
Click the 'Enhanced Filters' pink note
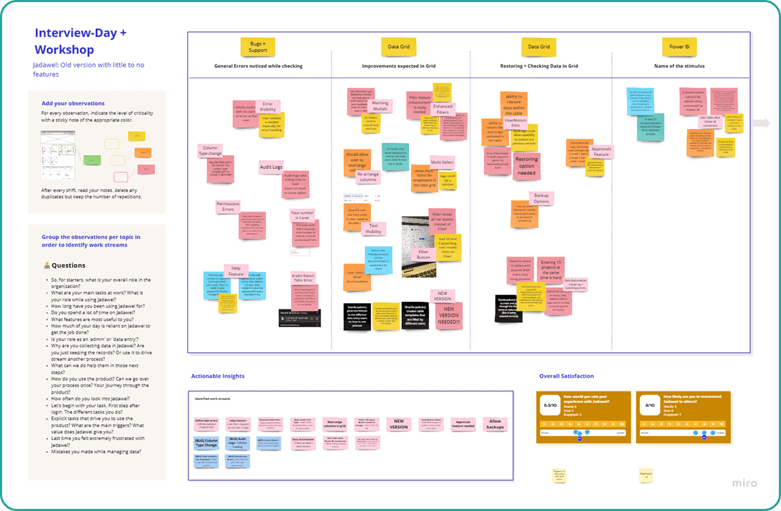point(442,109)
